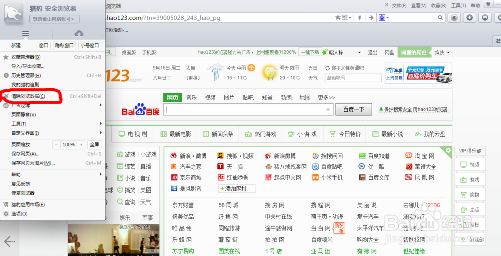This screenshot has height=256, width=501.
Task: Click the 全屏 fullscreen button
Action: pos(94,145)
